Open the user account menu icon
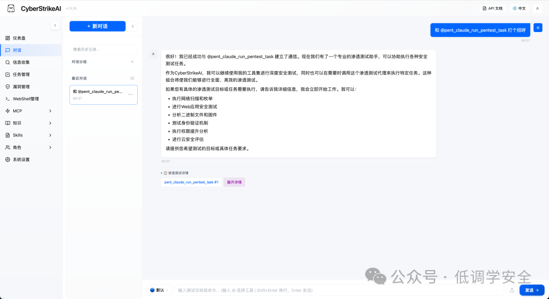549x299 pixels. (x=537, y=9)
